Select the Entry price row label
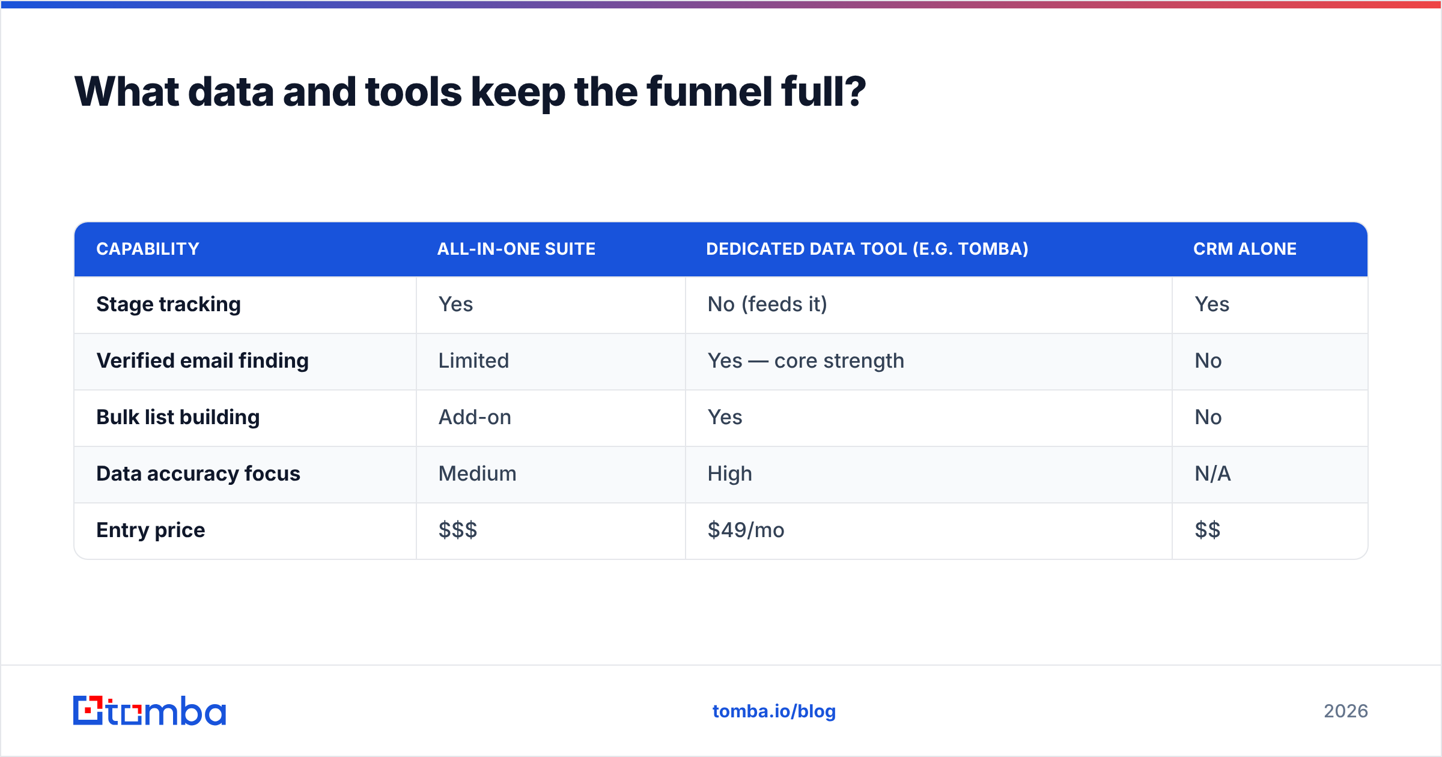1442x757 pixels. pos(151,530)
